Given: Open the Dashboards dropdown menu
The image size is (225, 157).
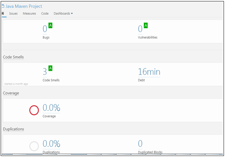Looking at the screenshot, I should click(x=63, y=14).
